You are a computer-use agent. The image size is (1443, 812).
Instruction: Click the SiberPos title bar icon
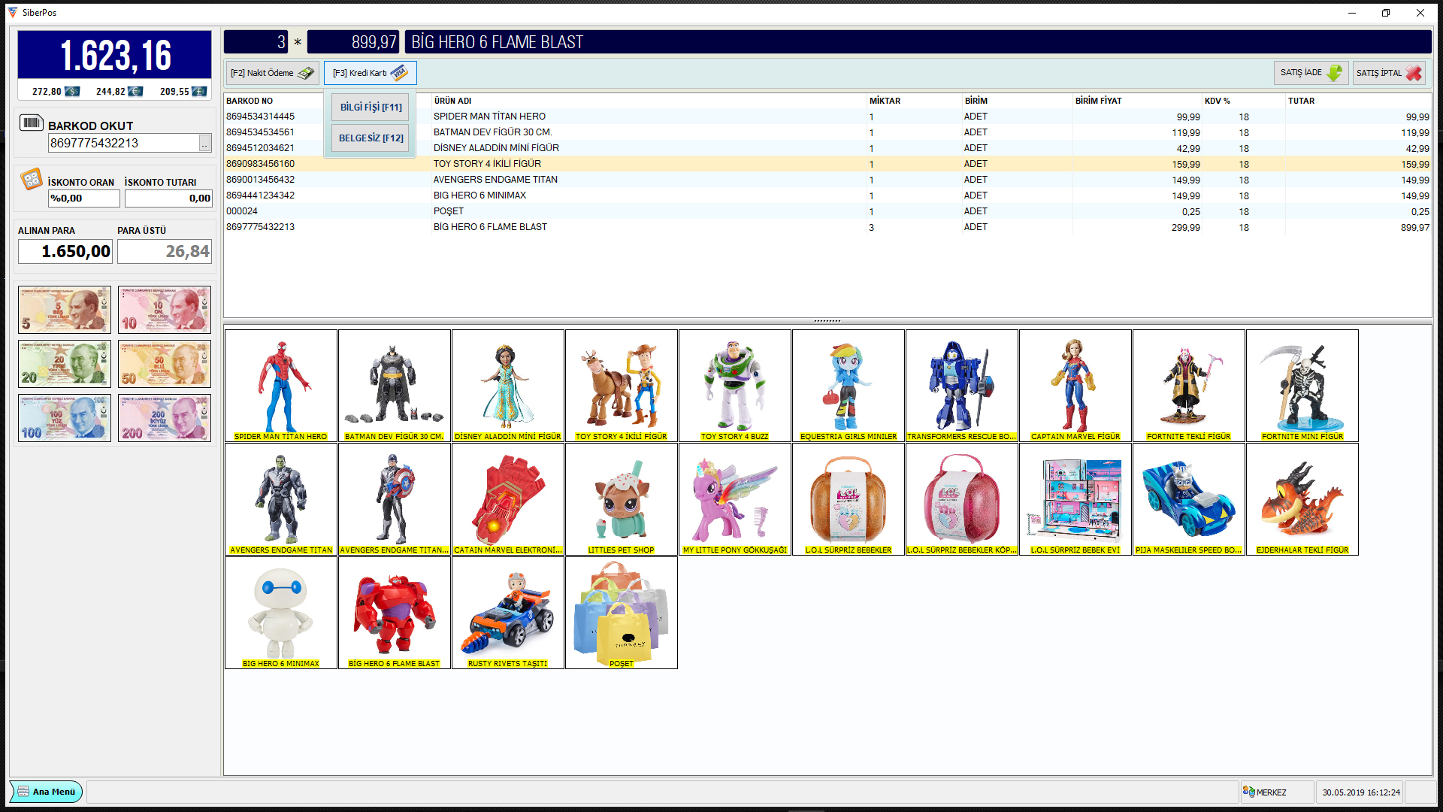tap(12, 12)
